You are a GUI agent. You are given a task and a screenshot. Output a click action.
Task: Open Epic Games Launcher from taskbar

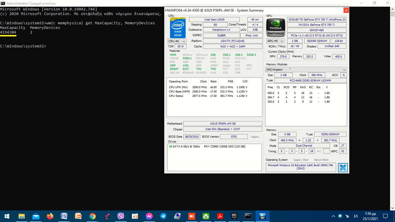(234, 216)
